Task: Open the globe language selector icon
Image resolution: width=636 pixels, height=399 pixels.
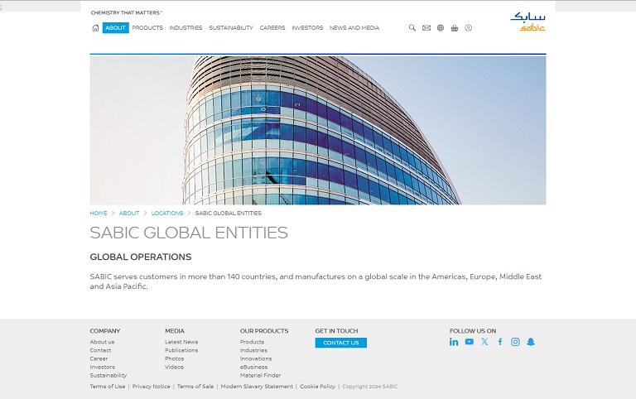Action: [441, 28]
